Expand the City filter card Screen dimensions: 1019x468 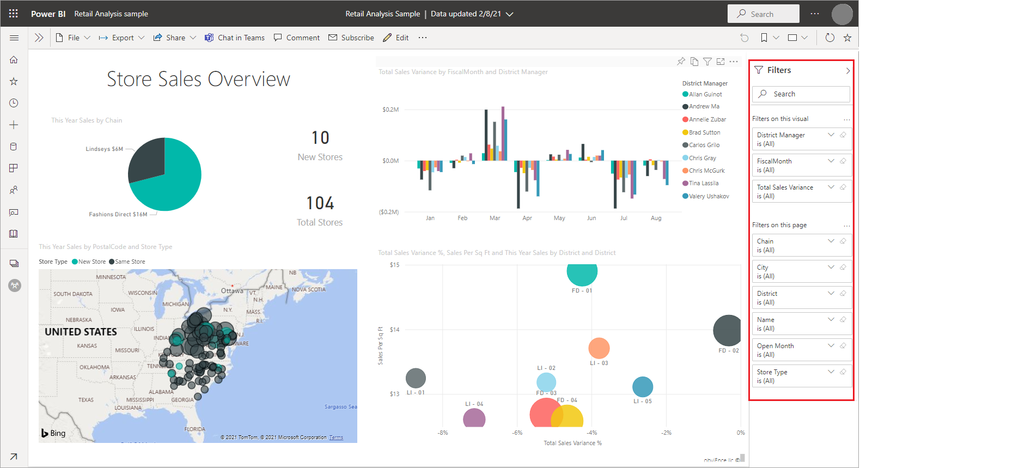831,267
